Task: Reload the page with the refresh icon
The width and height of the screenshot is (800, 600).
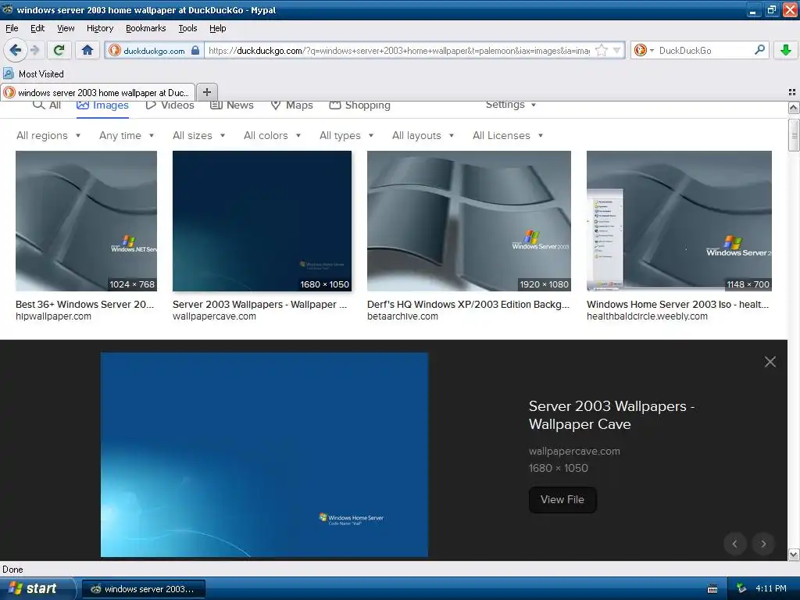Action: [59, 50]
